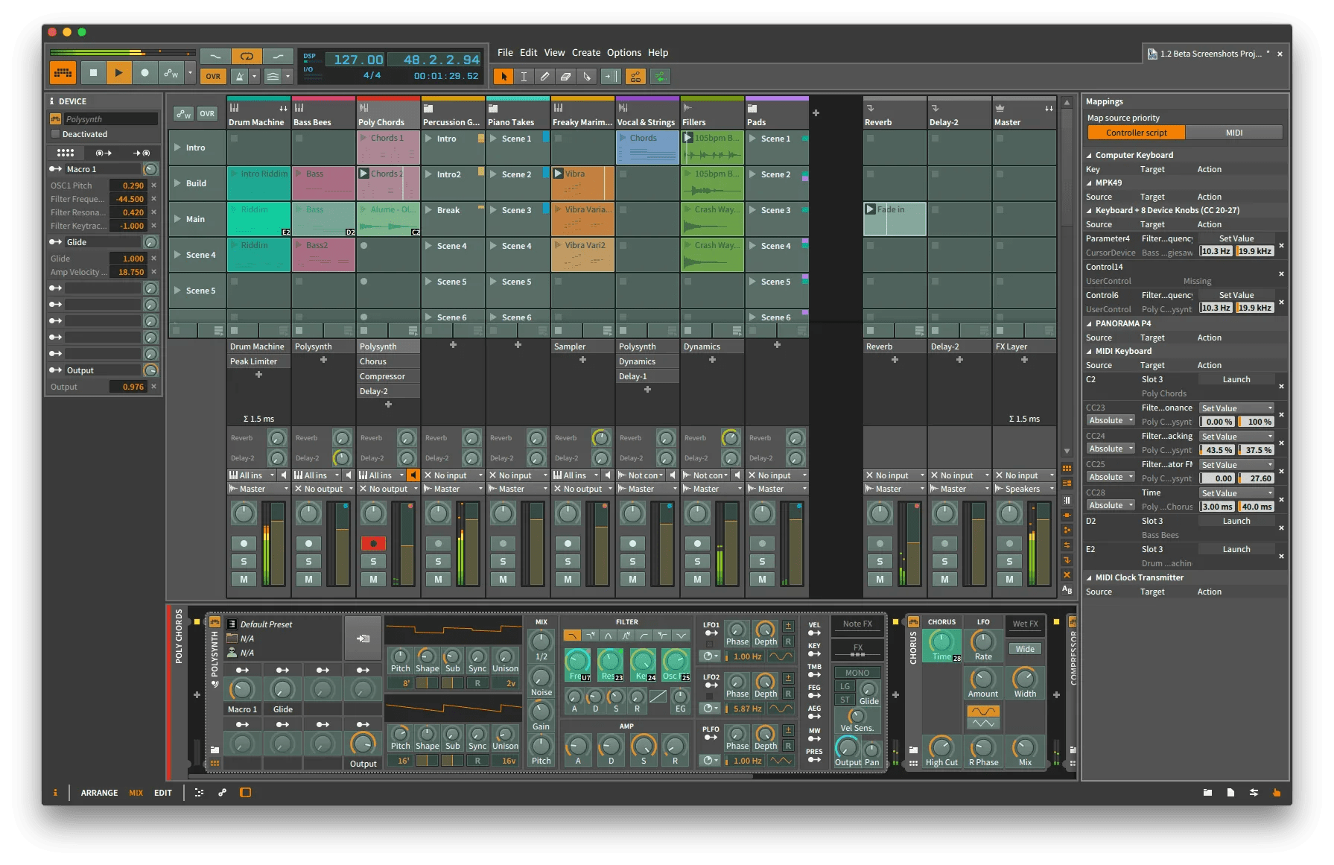
Task: Enable MONO mode on the Polysynth
Action: (x=857, y=672)
